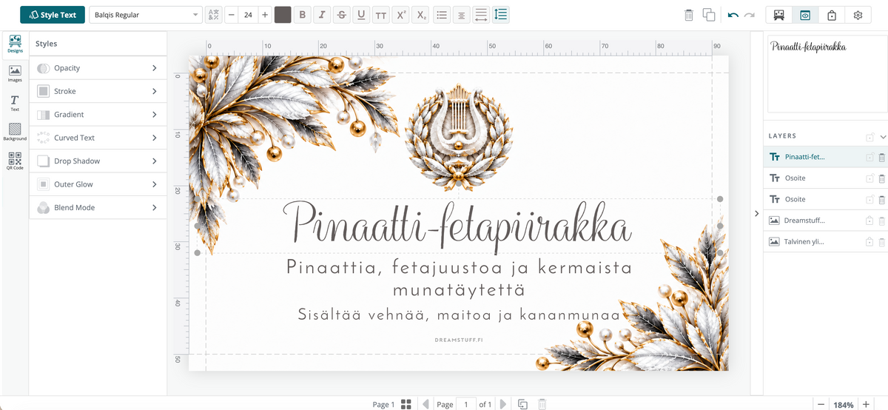Open the settings gear
888x410 pixels.
tap(858, 15)
